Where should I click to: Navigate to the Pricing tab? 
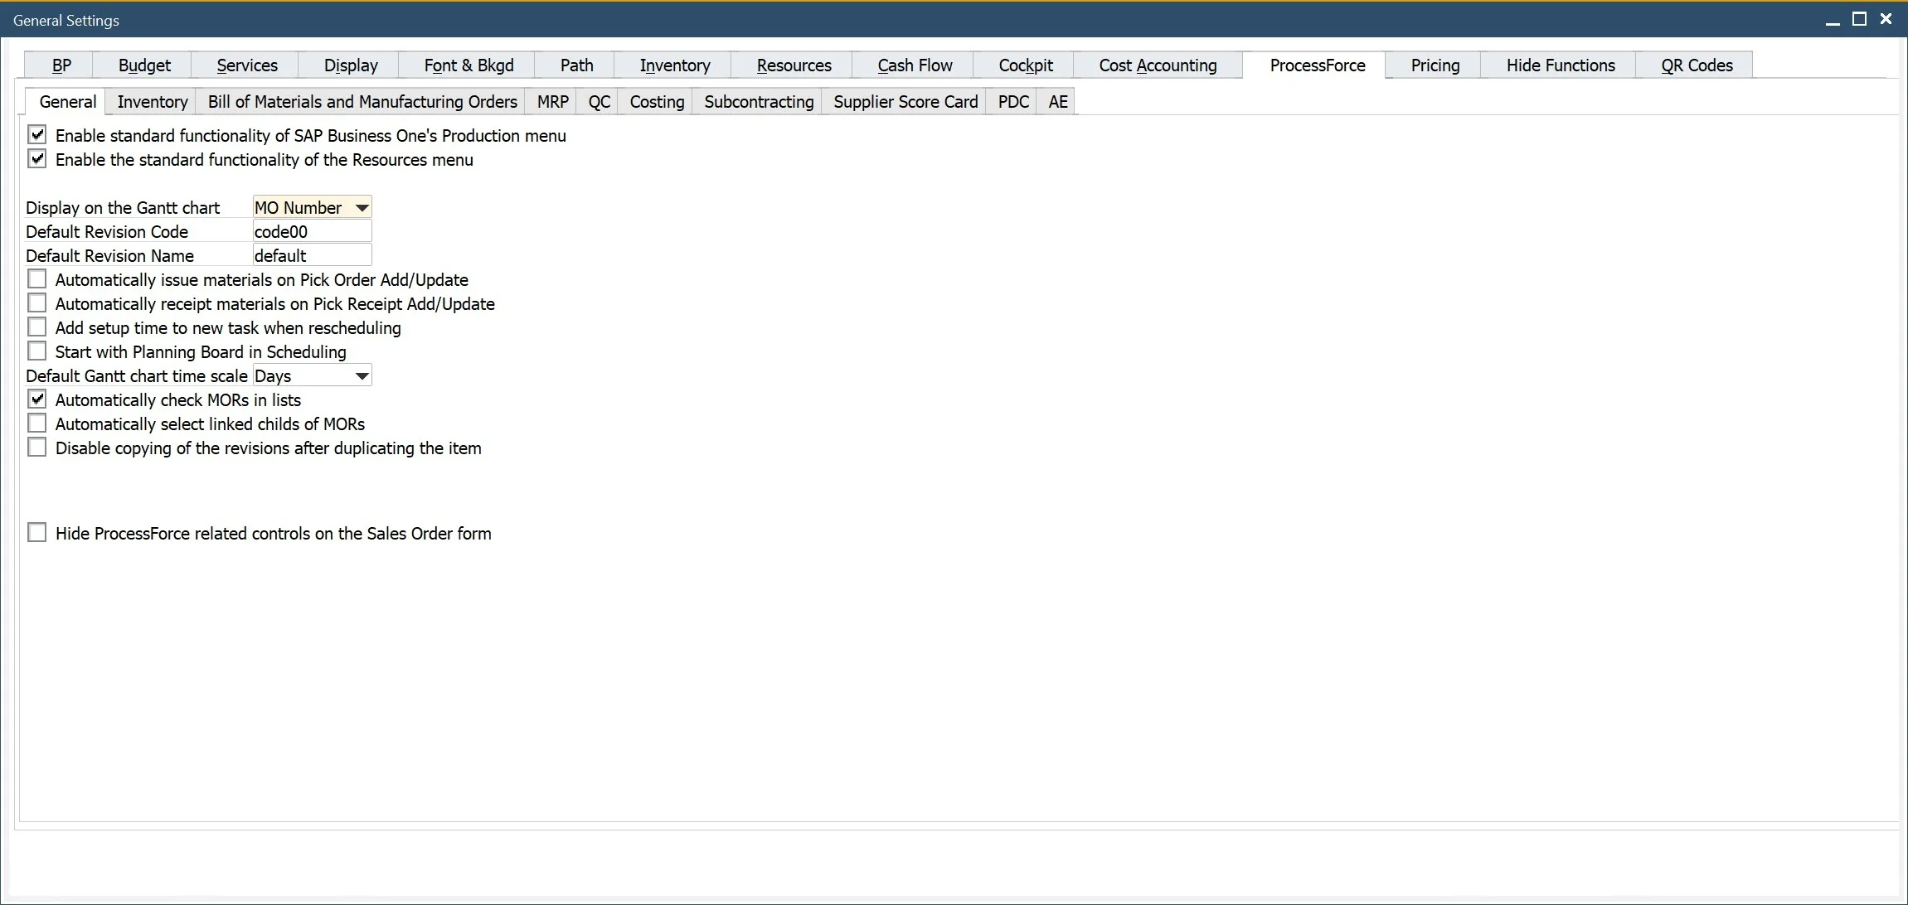[x=1432, y=65]
